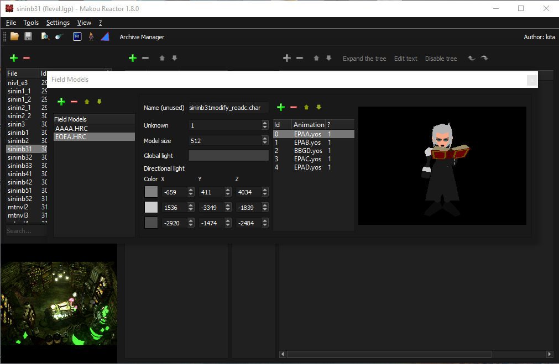Click stepper of X value -2920
This screenshot has height=364, width=559.
pos(191,223)
